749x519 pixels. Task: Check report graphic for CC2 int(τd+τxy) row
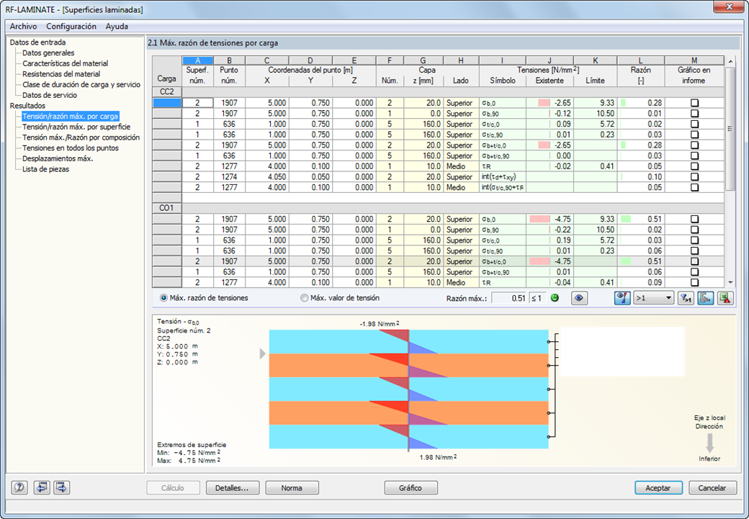694,176
